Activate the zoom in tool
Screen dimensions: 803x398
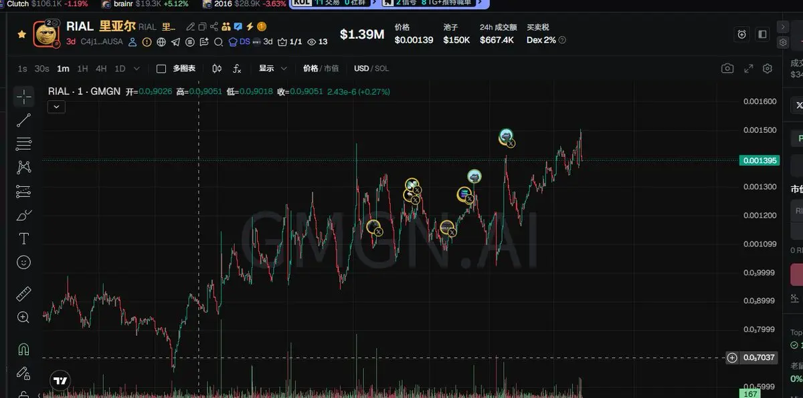coord(24,318)
